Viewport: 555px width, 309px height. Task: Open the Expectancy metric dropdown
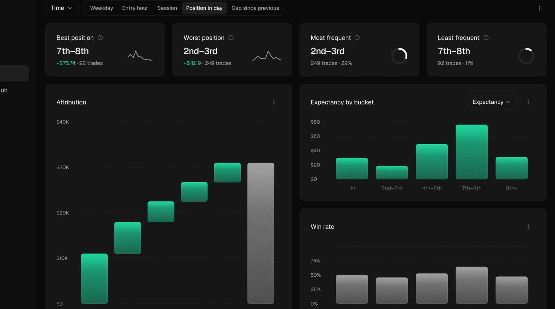[x=492, y=102]
